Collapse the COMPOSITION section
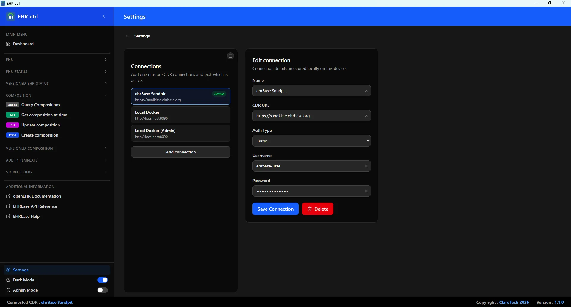Viewport: 571px width, 307px height. (57, 95)
